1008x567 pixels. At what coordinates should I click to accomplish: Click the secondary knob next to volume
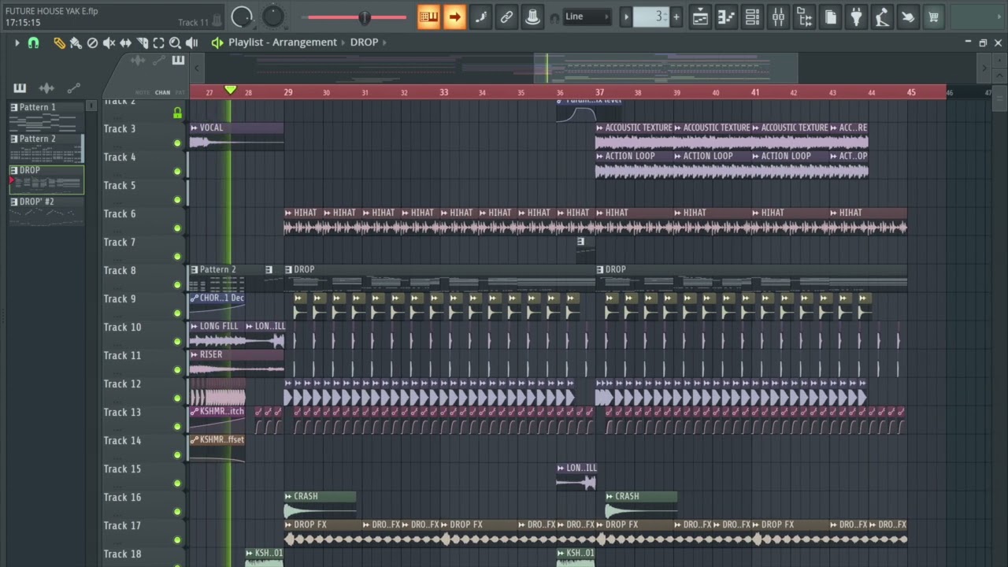273,16
